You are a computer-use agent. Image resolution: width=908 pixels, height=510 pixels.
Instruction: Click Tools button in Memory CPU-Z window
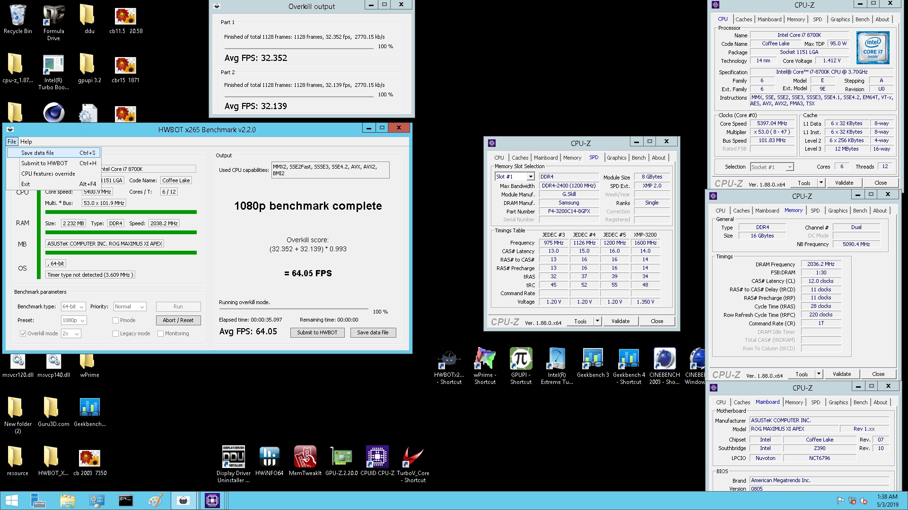tap(802, 374)
